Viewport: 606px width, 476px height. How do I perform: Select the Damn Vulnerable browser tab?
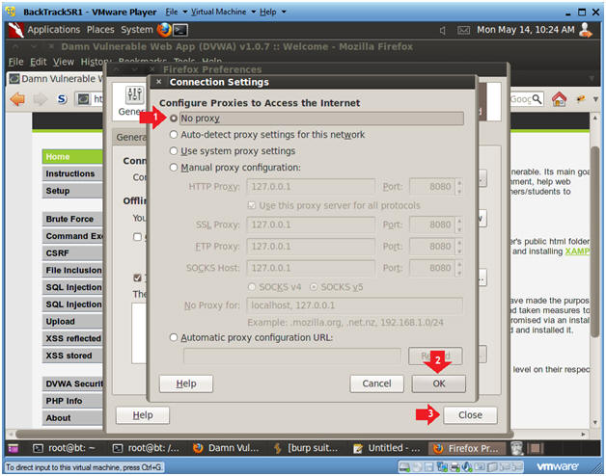pos(56,79)
